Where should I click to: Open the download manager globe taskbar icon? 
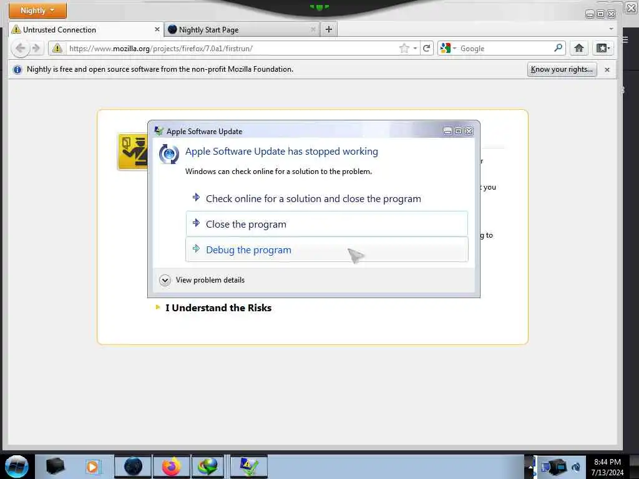(207, 467)
